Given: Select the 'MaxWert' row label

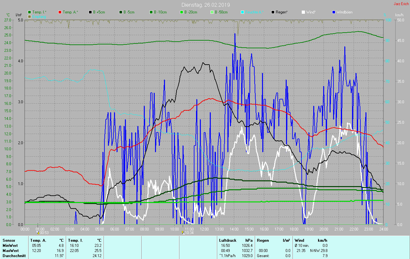Looking at the screenshot, I should coord(11,250).
